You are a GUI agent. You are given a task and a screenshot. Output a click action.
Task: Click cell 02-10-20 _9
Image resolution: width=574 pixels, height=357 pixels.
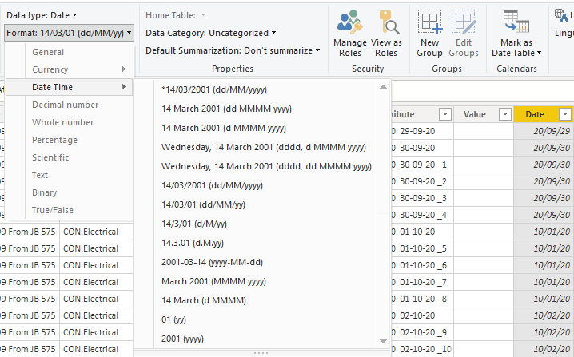coord(422,332)
